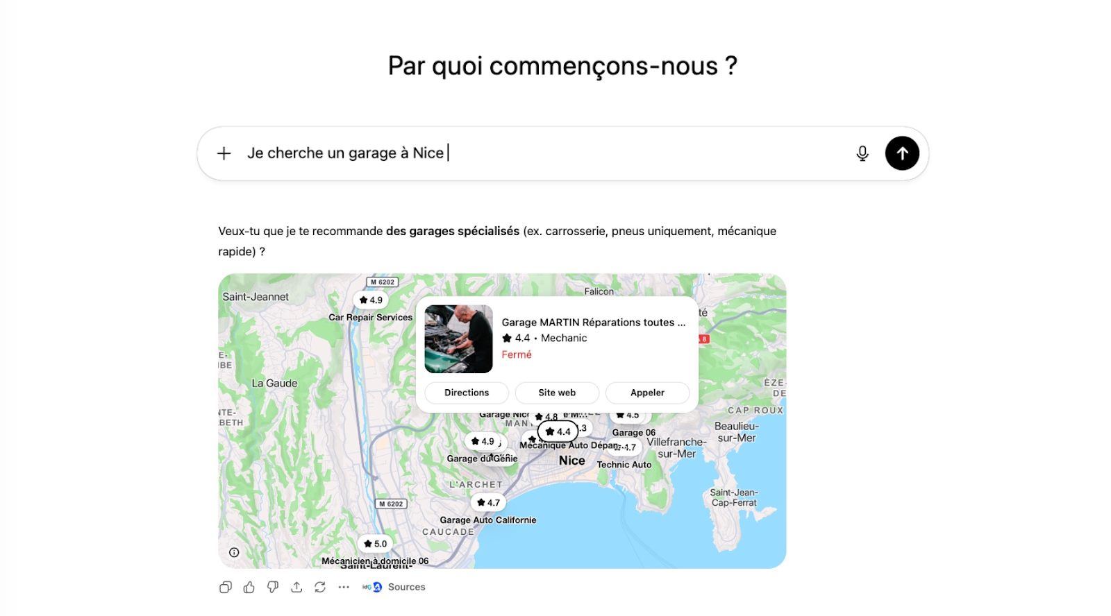Open the Garage MARTIN mechanic photo thumbnail

coord(458,339)
